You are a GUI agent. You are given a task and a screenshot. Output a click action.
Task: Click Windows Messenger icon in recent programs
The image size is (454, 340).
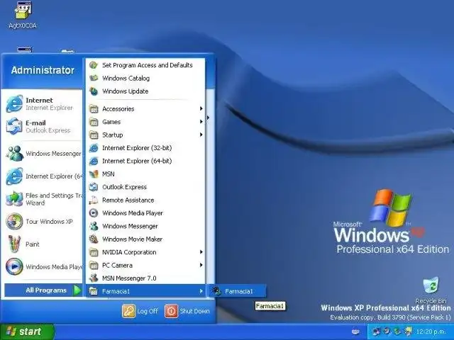(14, 154)
